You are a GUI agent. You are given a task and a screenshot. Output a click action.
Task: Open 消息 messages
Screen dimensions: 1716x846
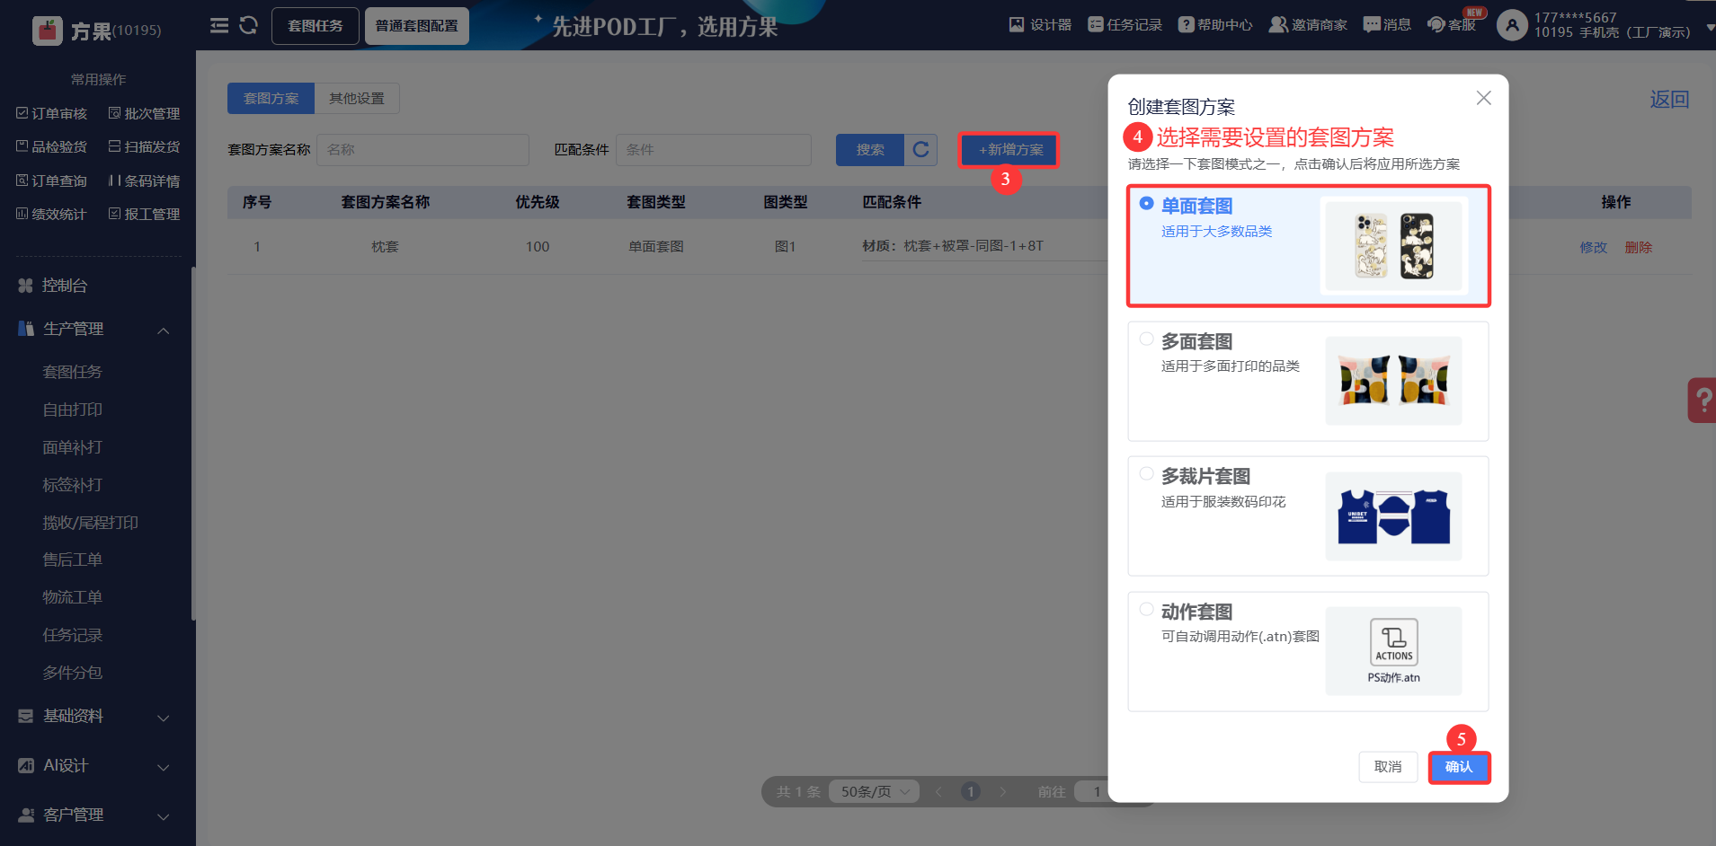(x=1387, y=24)
